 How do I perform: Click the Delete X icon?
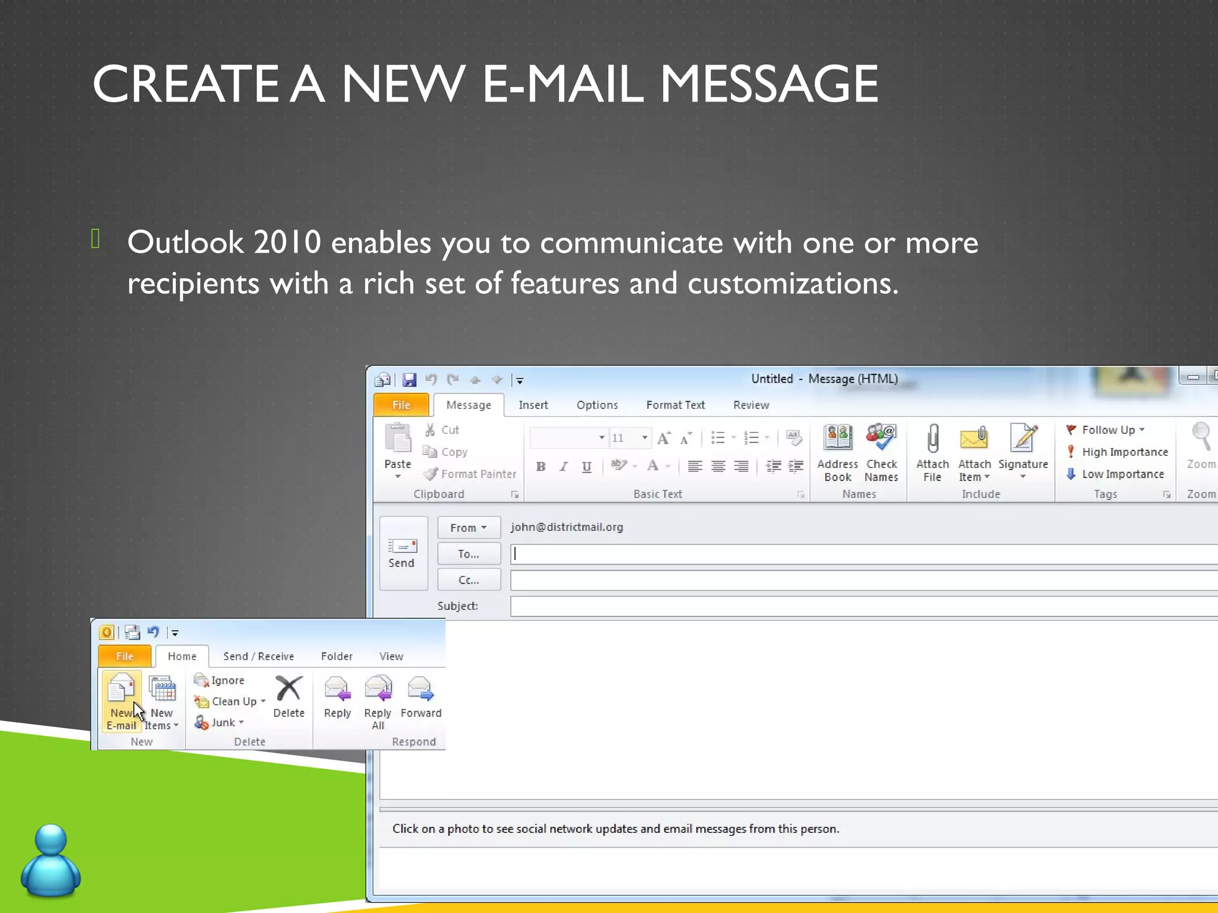[x=288, y=688]
